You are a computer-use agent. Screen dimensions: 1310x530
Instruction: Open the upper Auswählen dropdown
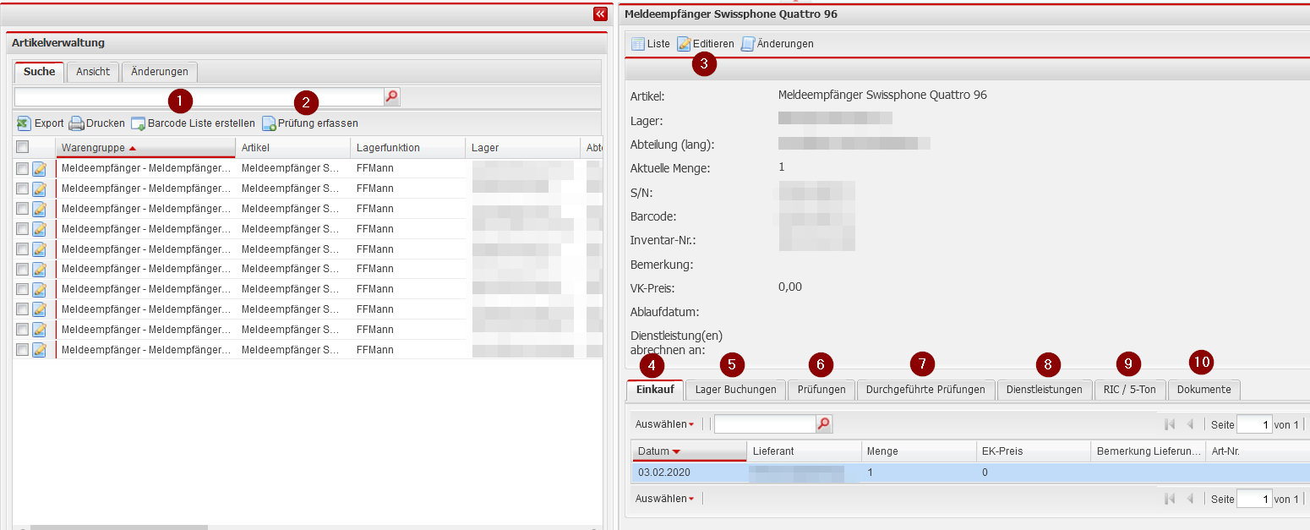click(664, 424)
